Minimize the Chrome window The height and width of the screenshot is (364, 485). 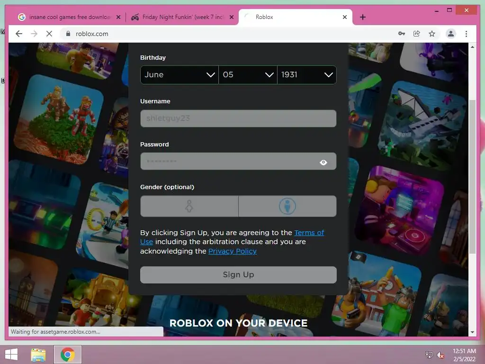pos(436,10)
